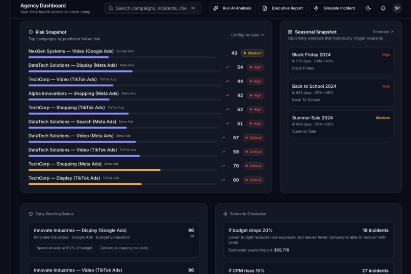Click NexGen Systems Video risk progress bar
This screenshot has width=411, height=274.
122,57
